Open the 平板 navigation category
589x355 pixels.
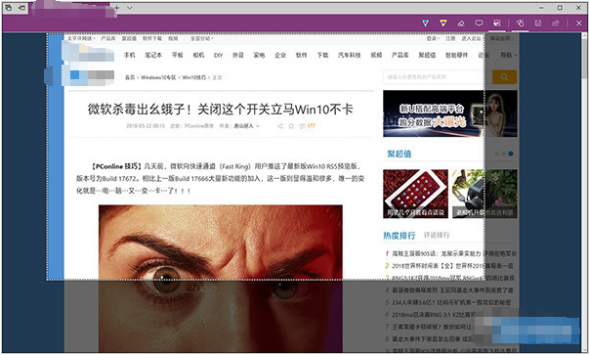click(x=178, y=55)
